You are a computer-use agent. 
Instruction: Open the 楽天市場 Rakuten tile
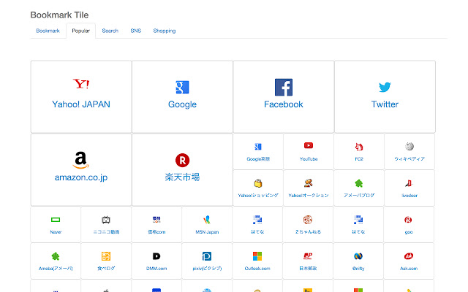point(182,169)
